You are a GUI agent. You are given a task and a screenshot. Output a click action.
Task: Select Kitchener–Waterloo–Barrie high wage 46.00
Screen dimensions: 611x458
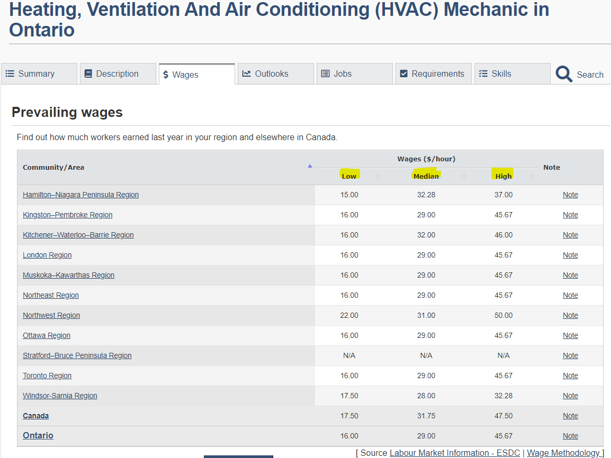tap(504, 235)
